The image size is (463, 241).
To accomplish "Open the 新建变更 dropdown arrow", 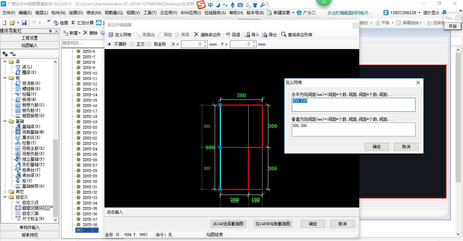I will 293,13.
